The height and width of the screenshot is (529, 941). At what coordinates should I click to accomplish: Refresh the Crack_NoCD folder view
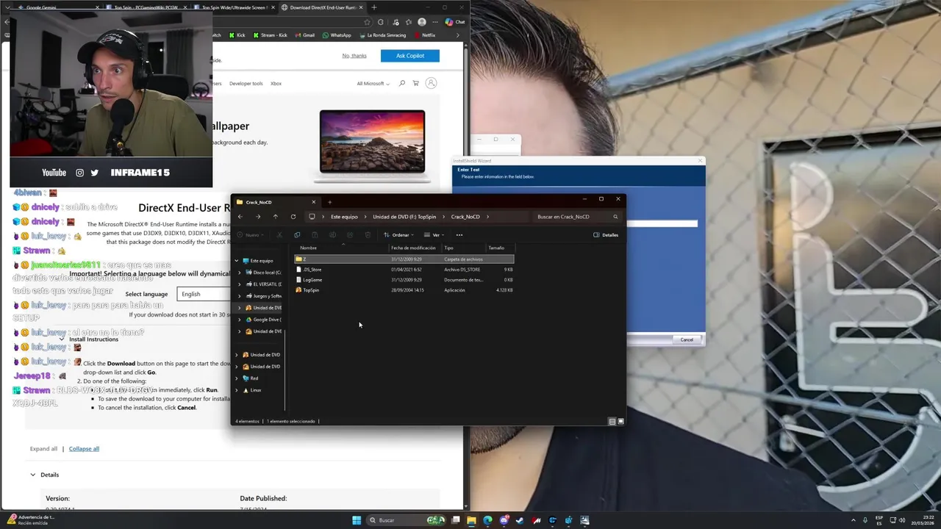click(x=293, y=217)
